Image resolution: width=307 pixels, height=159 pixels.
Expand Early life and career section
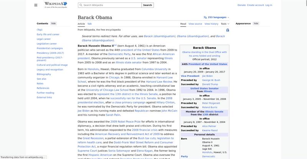[48, 34]
